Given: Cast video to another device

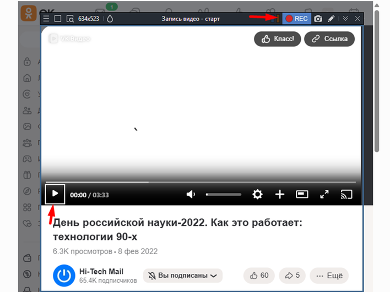Looking at the screenshot, I should pos(346,195).
